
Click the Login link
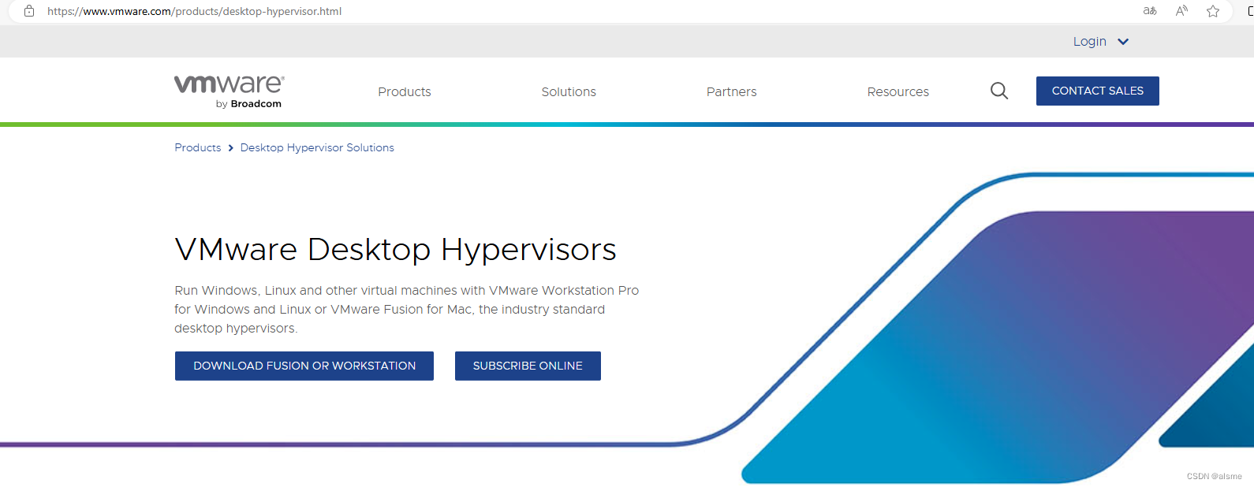[x=1089, y=42]
